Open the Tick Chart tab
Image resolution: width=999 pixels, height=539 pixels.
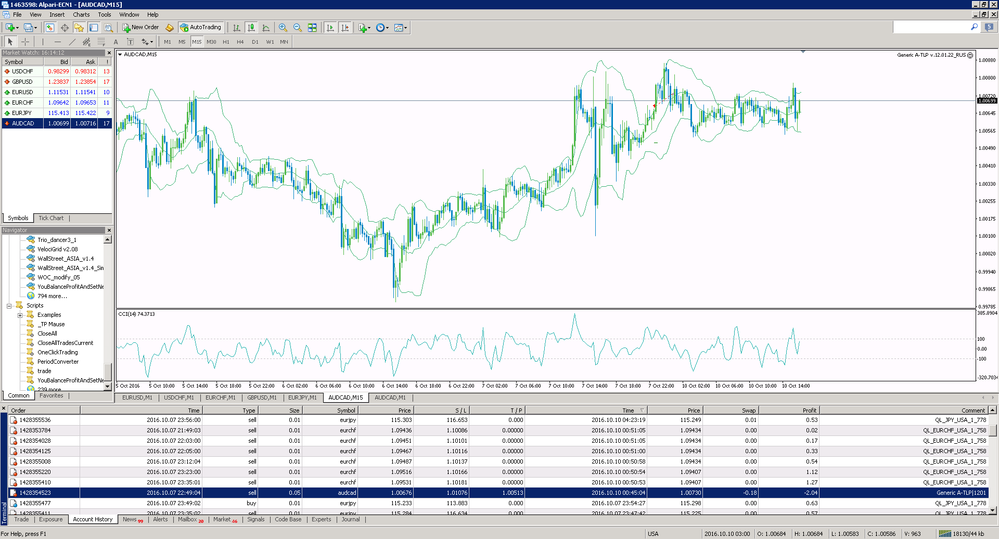pyautogui.click(x=51, y=218)
